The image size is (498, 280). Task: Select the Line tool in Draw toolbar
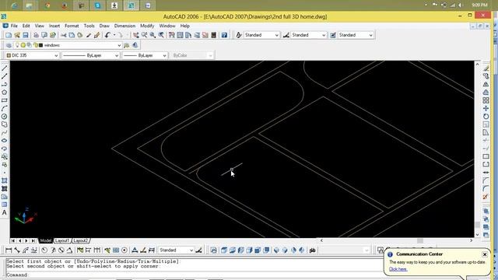pyautogui.click(x=5, y=68)
